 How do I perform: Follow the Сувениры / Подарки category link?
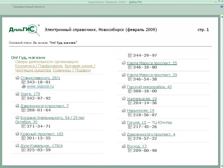(x=72, y=70)
